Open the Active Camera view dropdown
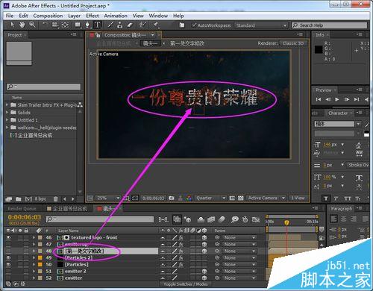Viewport: 373px width, 291px height. 266,198
